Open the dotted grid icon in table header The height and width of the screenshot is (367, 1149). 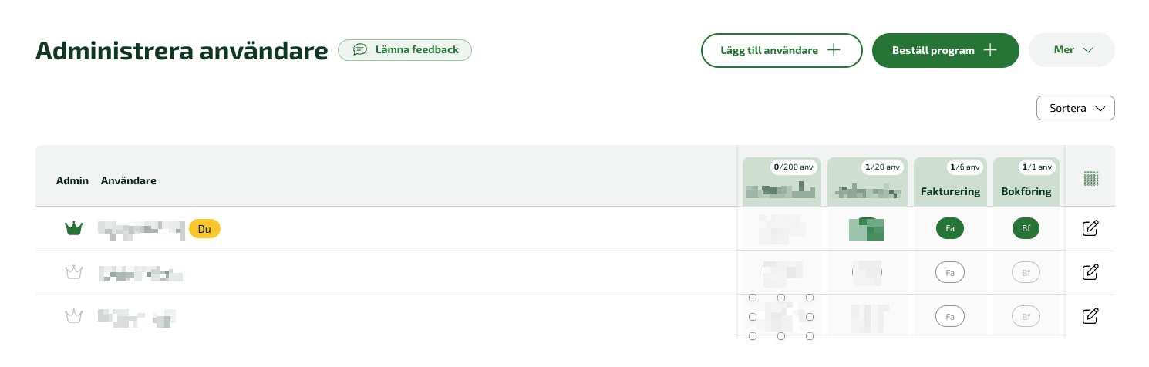coord(1090,178)
